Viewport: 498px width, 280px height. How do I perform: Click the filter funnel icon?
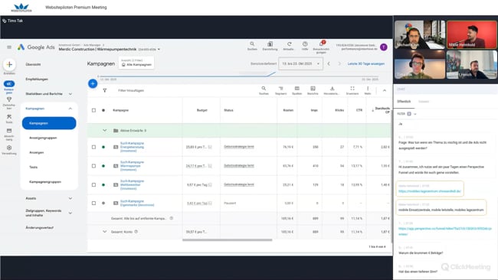tap(105, 90)
